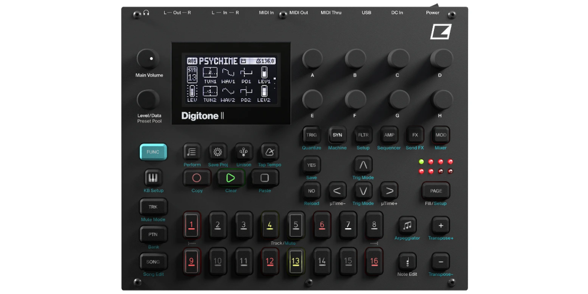The height and width of the screenshot is (294, 588).
Task: Click the Elektron logo on the panel
Action: pyautogui.click(x=440, y=32)
